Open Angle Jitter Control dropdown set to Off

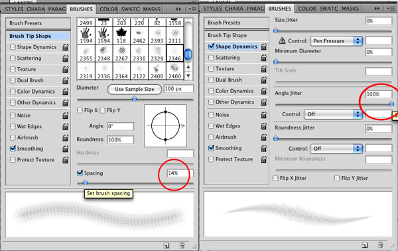pos(334,114)
